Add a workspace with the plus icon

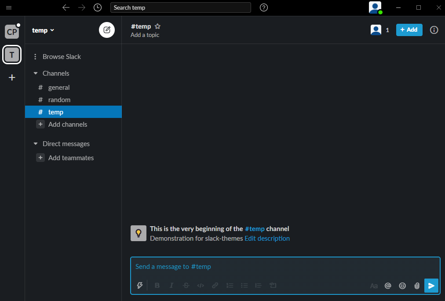pyautogui.click(x=12, y=77)
